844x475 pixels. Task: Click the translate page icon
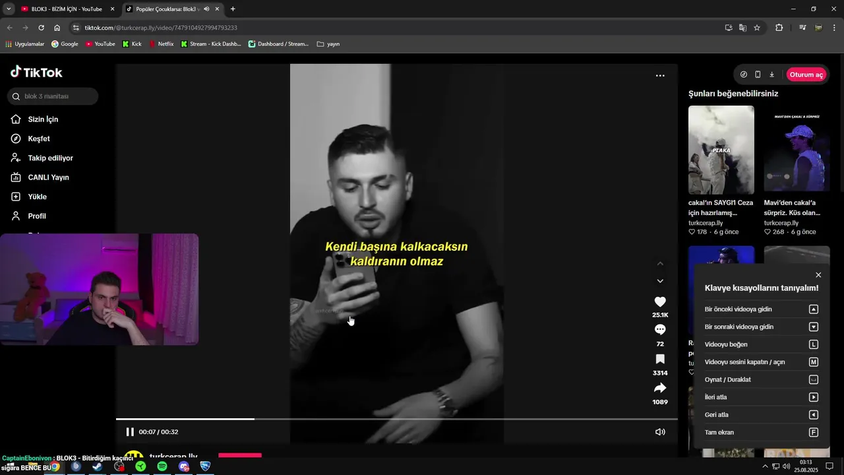click(x=743, y=28)
